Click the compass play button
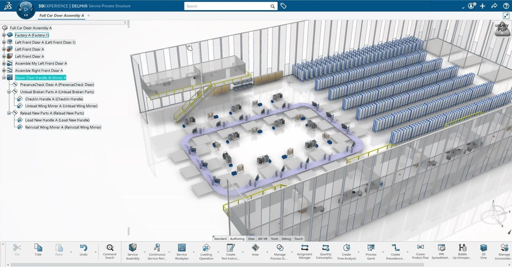The width and height of the screenshot is (512, 267). (26, 10)
